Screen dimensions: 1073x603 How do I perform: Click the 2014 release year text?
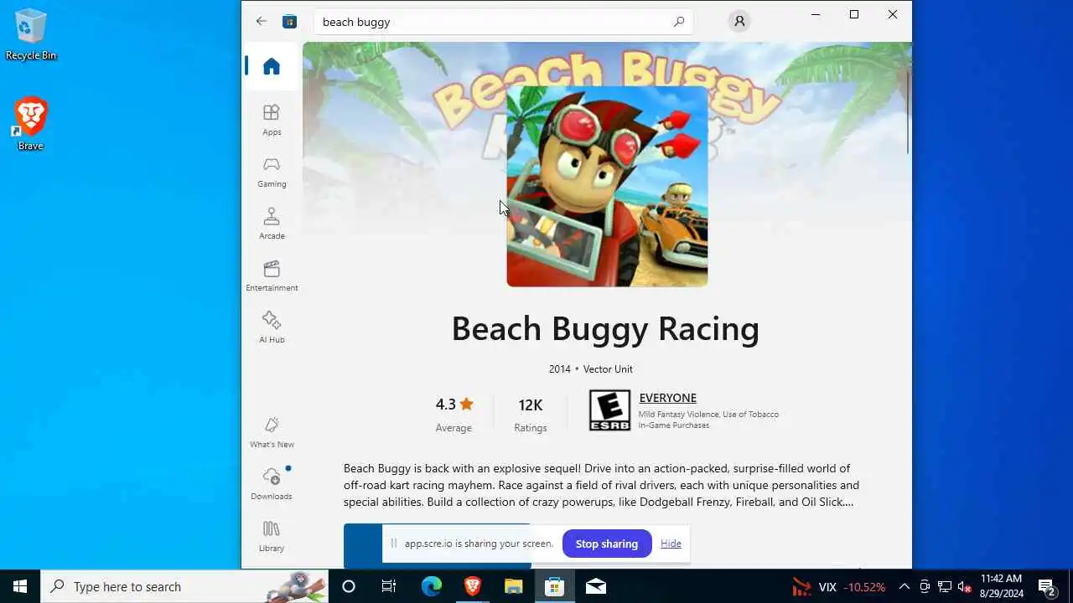click(559, 368)
